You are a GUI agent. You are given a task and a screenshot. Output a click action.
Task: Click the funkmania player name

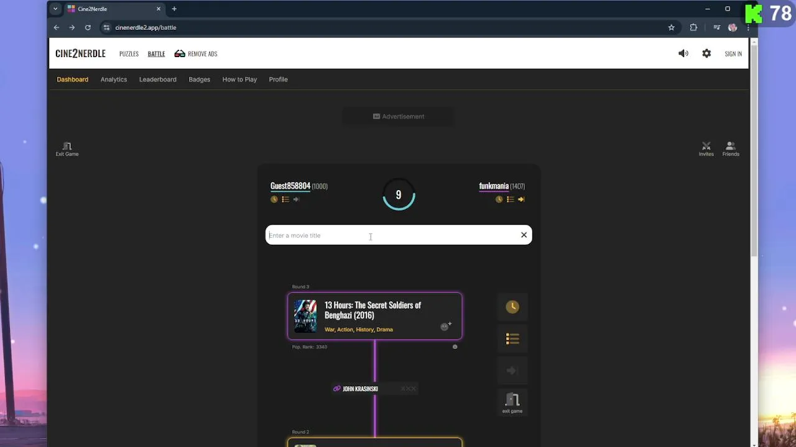click(x=494, y=186)
